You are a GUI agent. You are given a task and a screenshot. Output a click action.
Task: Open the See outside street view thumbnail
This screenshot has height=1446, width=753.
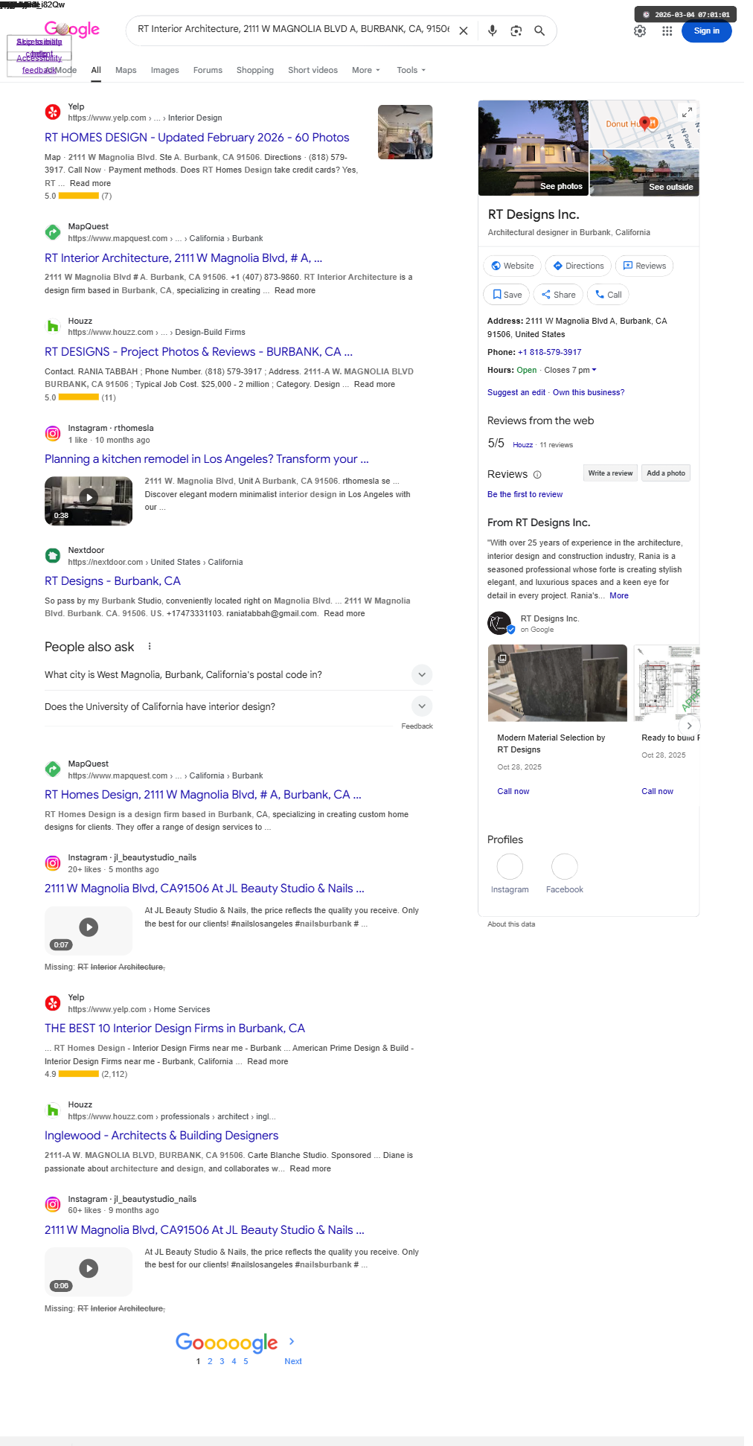tap(644, 173)
